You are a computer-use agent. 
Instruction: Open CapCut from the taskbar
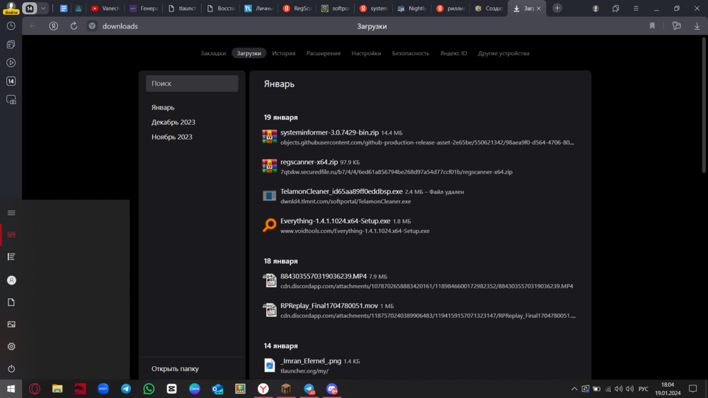171,389
